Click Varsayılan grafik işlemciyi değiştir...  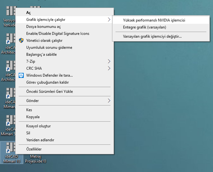click(161, 36)
